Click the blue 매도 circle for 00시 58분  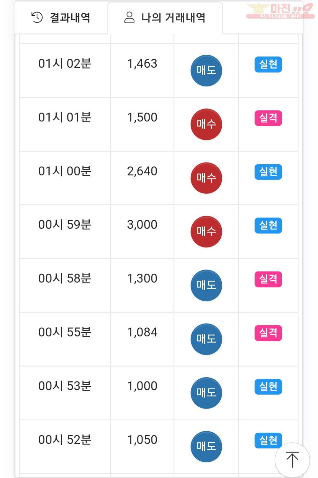[206, 285]
